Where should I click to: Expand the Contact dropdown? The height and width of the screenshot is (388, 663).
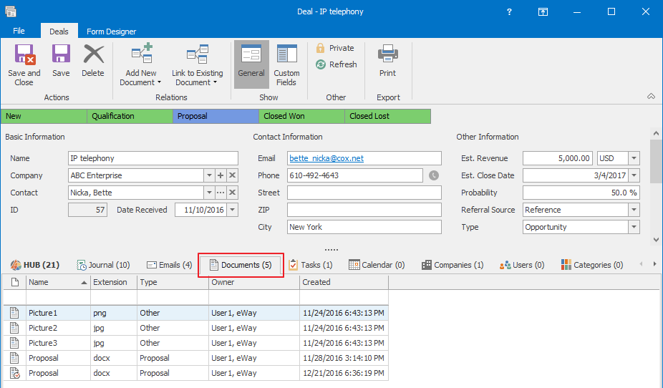click(209, 193)
